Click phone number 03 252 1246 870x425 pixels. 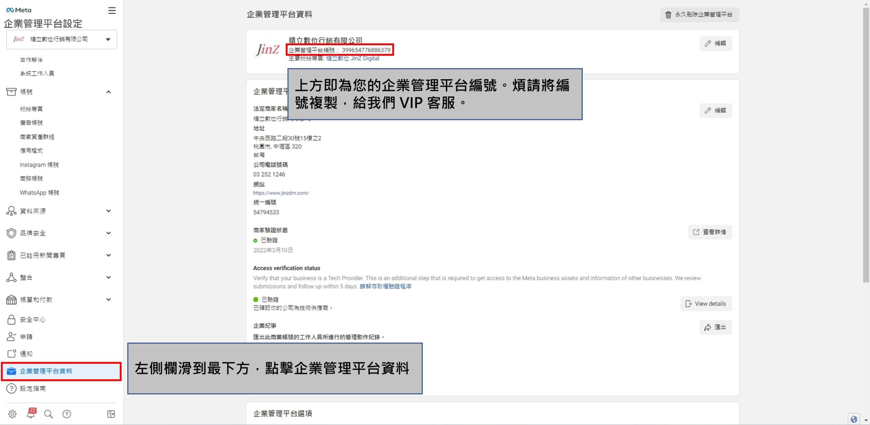[269, 175]
